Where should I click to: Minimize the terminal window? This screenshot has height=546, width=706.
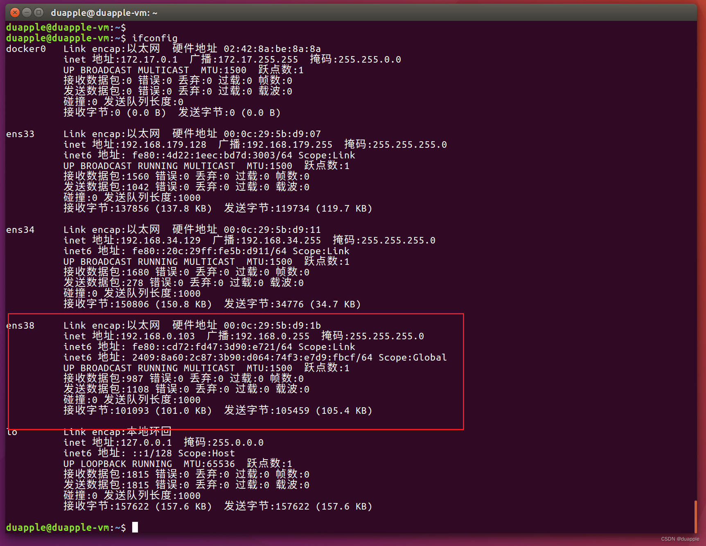click(27, 12)
